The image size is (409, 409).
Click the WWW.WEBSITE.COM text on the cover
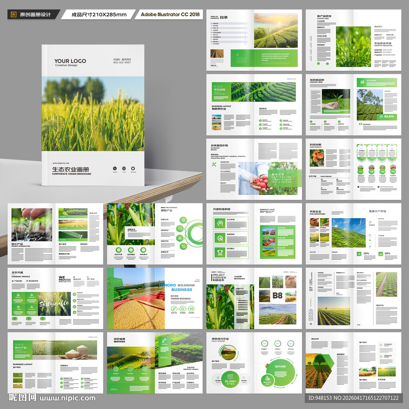61,163
